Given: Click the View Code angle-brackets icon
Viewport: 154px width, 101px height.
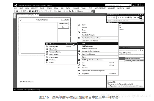Looking at the screenshot, I should pyautogui.click(x=135, y=18).
